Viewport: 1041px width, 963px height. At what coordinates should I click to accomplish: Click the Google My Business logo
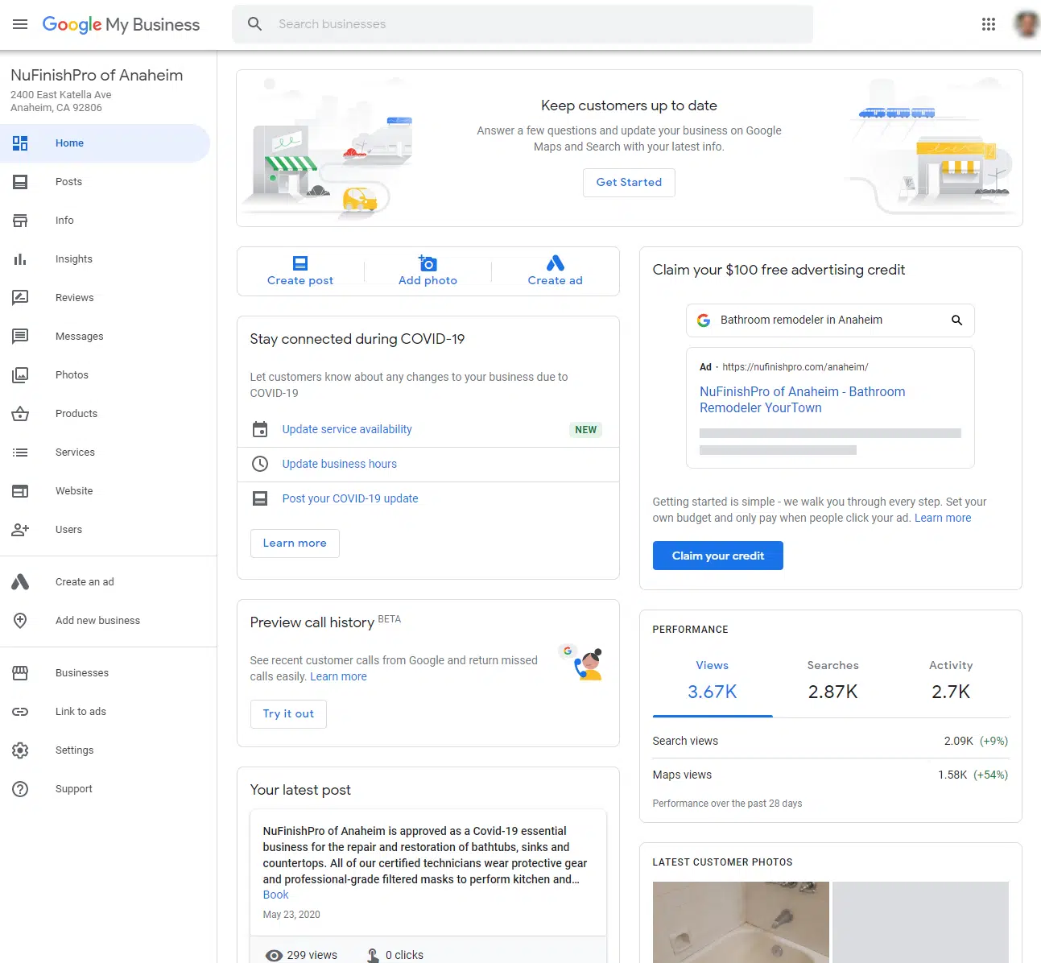(x=121, y=25)
